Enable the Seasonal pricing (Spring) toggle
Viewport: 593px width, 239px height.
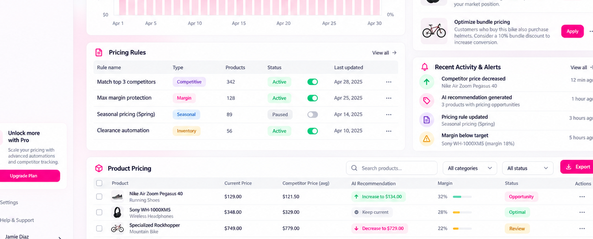(x=312, y=115)
